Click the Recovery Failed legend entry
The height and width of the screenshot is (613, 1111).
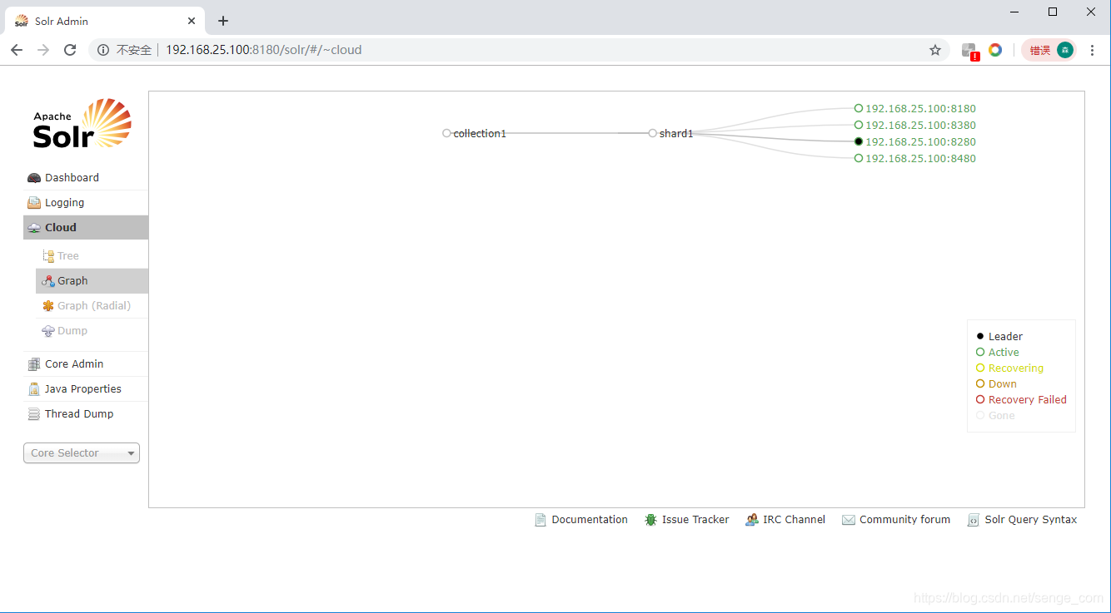tap(1021, 400)
